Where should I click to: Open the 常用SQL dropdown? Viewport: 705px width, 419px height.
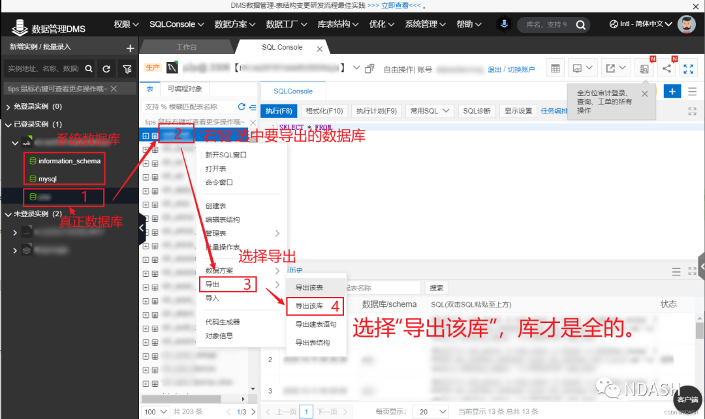(x=430, y=110)
